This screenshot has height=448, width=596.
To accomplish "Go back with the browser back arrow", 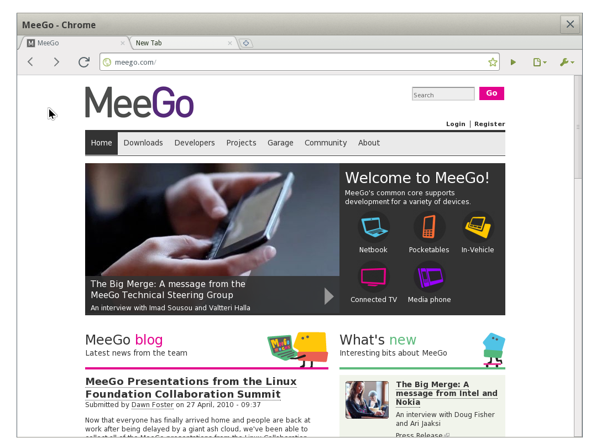I will click(x=30, y=61).
